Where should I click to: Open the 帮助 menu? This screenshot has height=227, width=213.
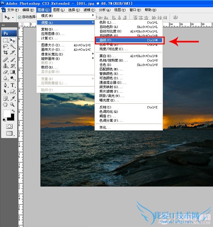pos(151,10)
